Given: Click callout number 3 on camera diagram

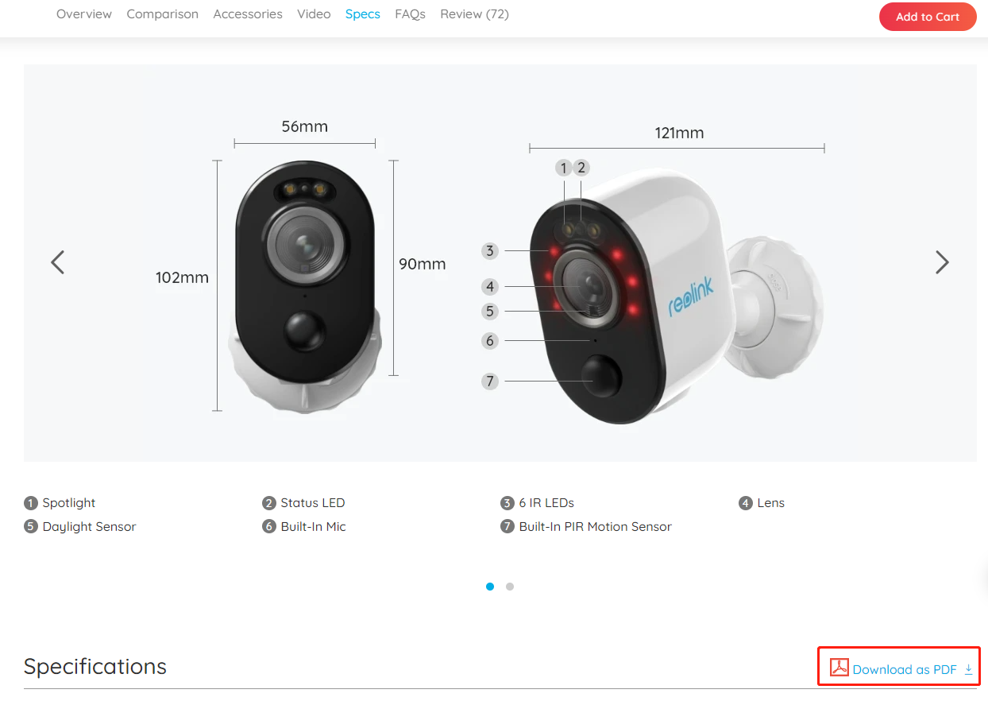Looking at the screenshot, I should click(x=490, y=251).
